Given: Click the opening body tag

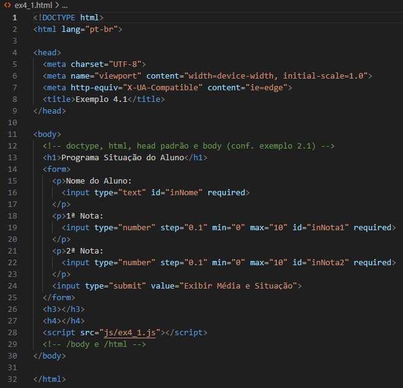Looking at the screenshot, I should point(47,134).
